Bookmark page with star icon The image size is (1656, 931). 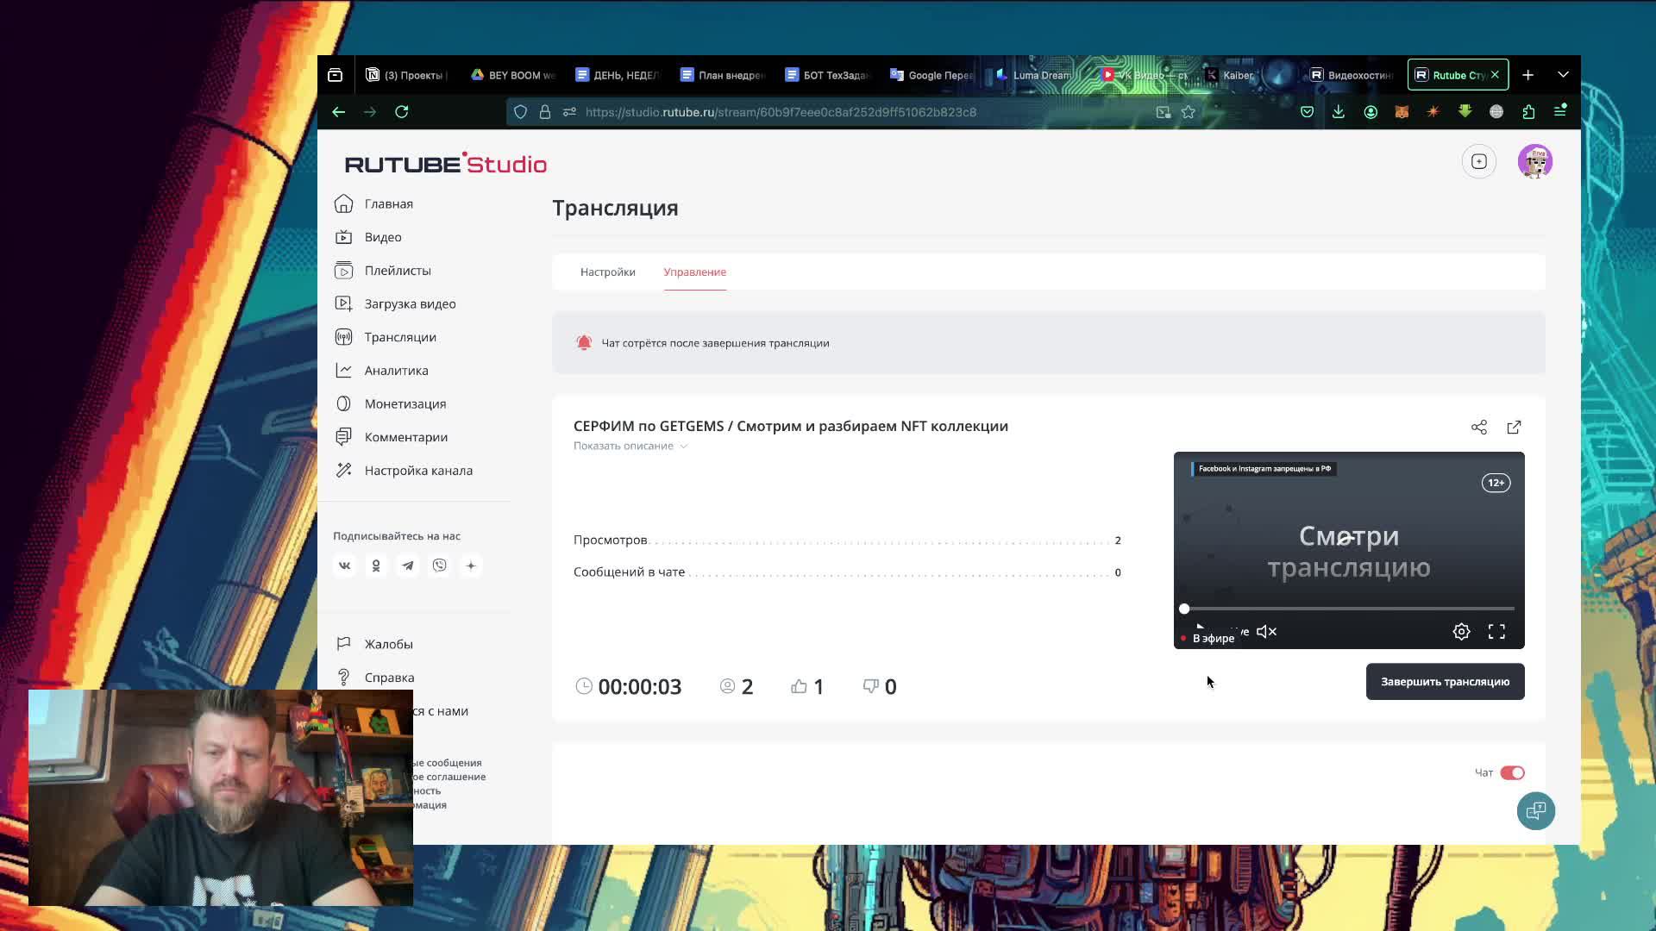(x=1189, y=112)
